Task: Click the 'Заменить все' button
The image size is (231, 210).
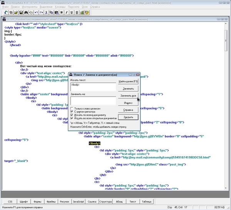Action: (x=128, y=96)
